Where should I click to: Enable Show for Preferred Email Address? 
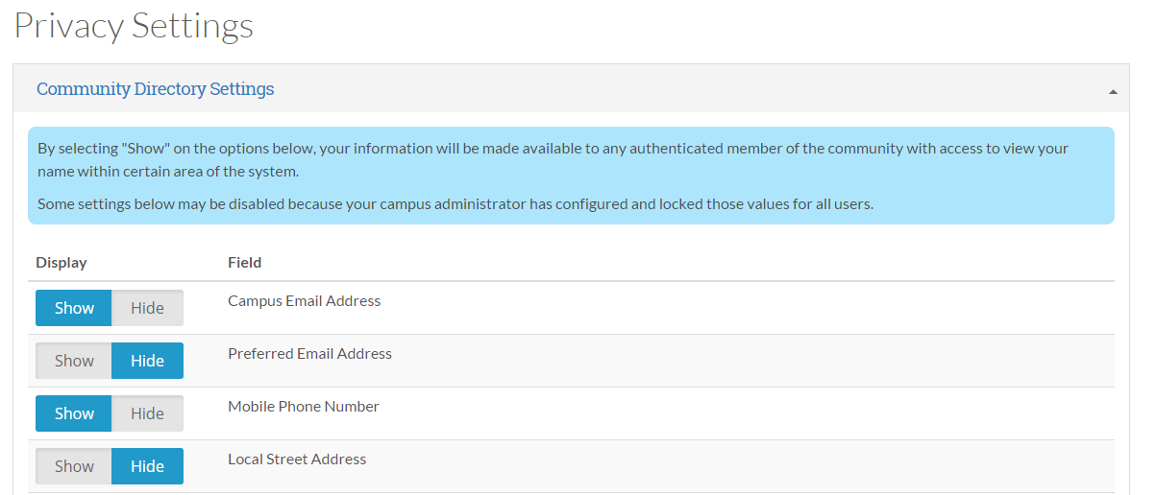coord(74,361)
